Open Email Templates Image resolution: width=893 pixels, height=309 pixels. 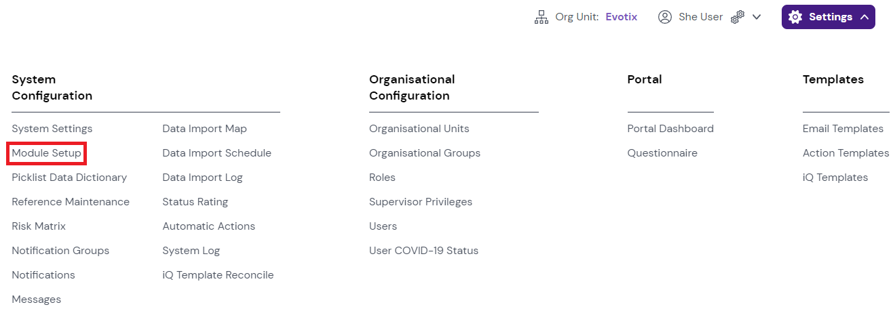click(842, 129)
